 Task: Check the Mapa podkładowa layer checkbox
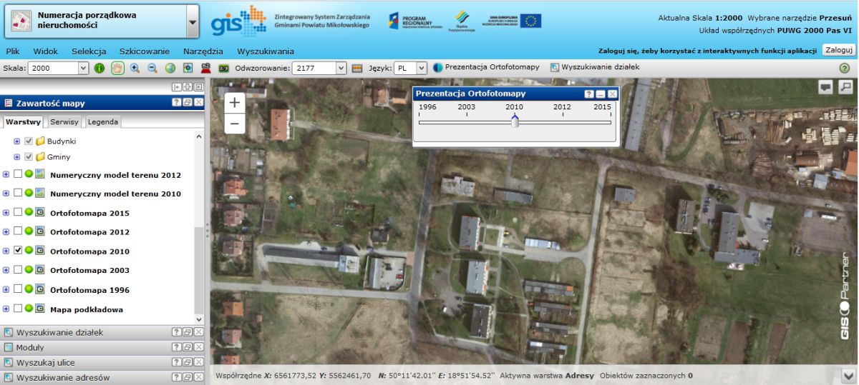[18, 309]
